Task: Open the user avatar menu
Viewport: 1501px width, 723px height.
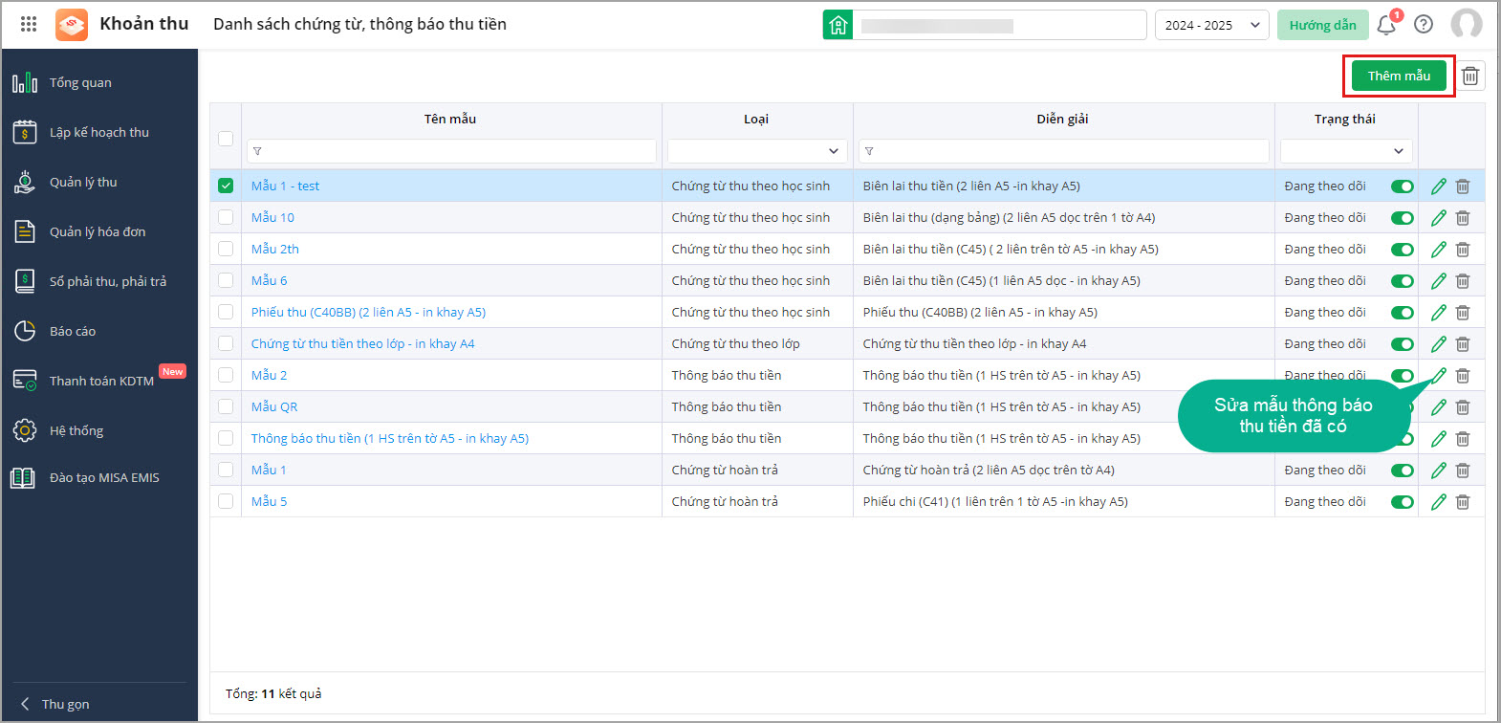Action: point(1467,24)
